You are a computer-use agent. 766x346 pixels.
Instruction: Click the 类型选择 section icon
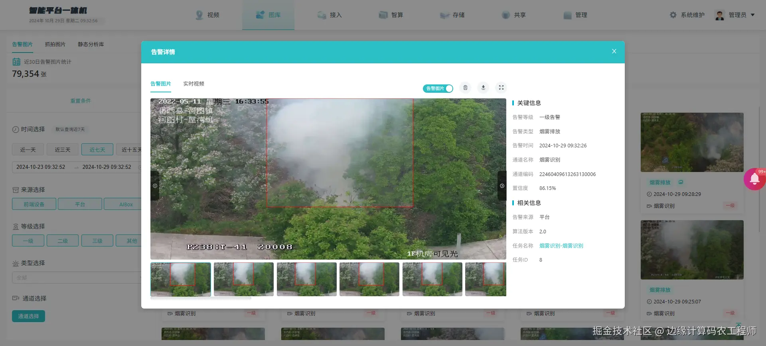click(16, 263)
